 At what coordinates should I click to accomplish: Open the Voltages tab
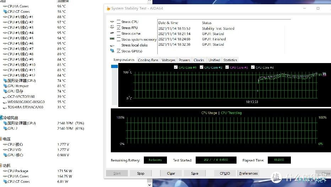[x=168, y=60]
